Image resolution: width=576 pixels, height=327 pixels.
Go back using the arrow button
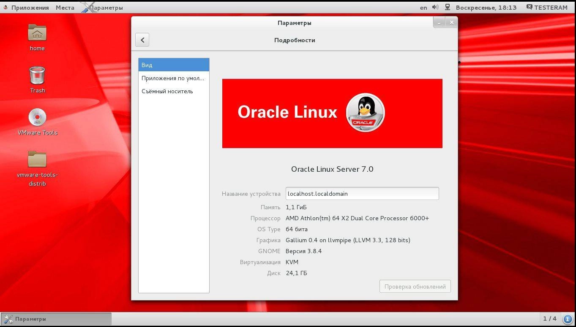[142, 40]
